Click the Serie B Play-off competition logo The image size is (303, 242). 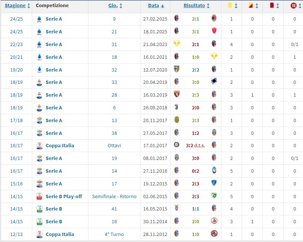(x=39, y=196)
